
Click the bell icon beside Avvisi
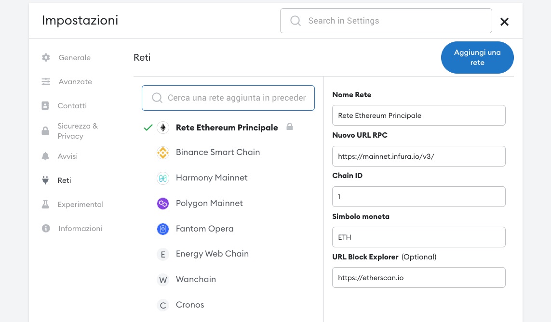click(x=45, y=156)
